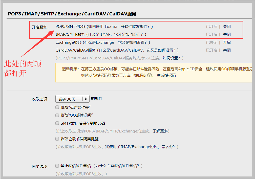Click 关闭 to disable POP3/SMTP service
This screenshot has height=179, width=255.
point(227,26)
